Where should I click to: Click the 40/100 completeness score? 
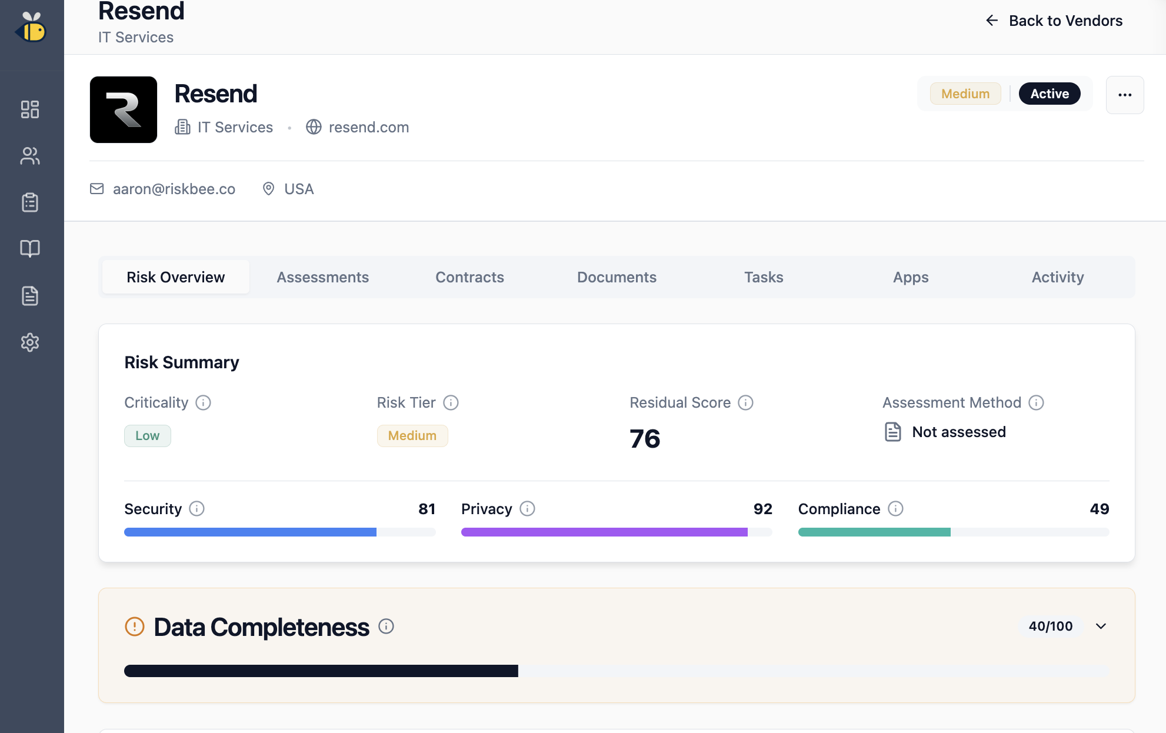click(x=1051, y=626)
